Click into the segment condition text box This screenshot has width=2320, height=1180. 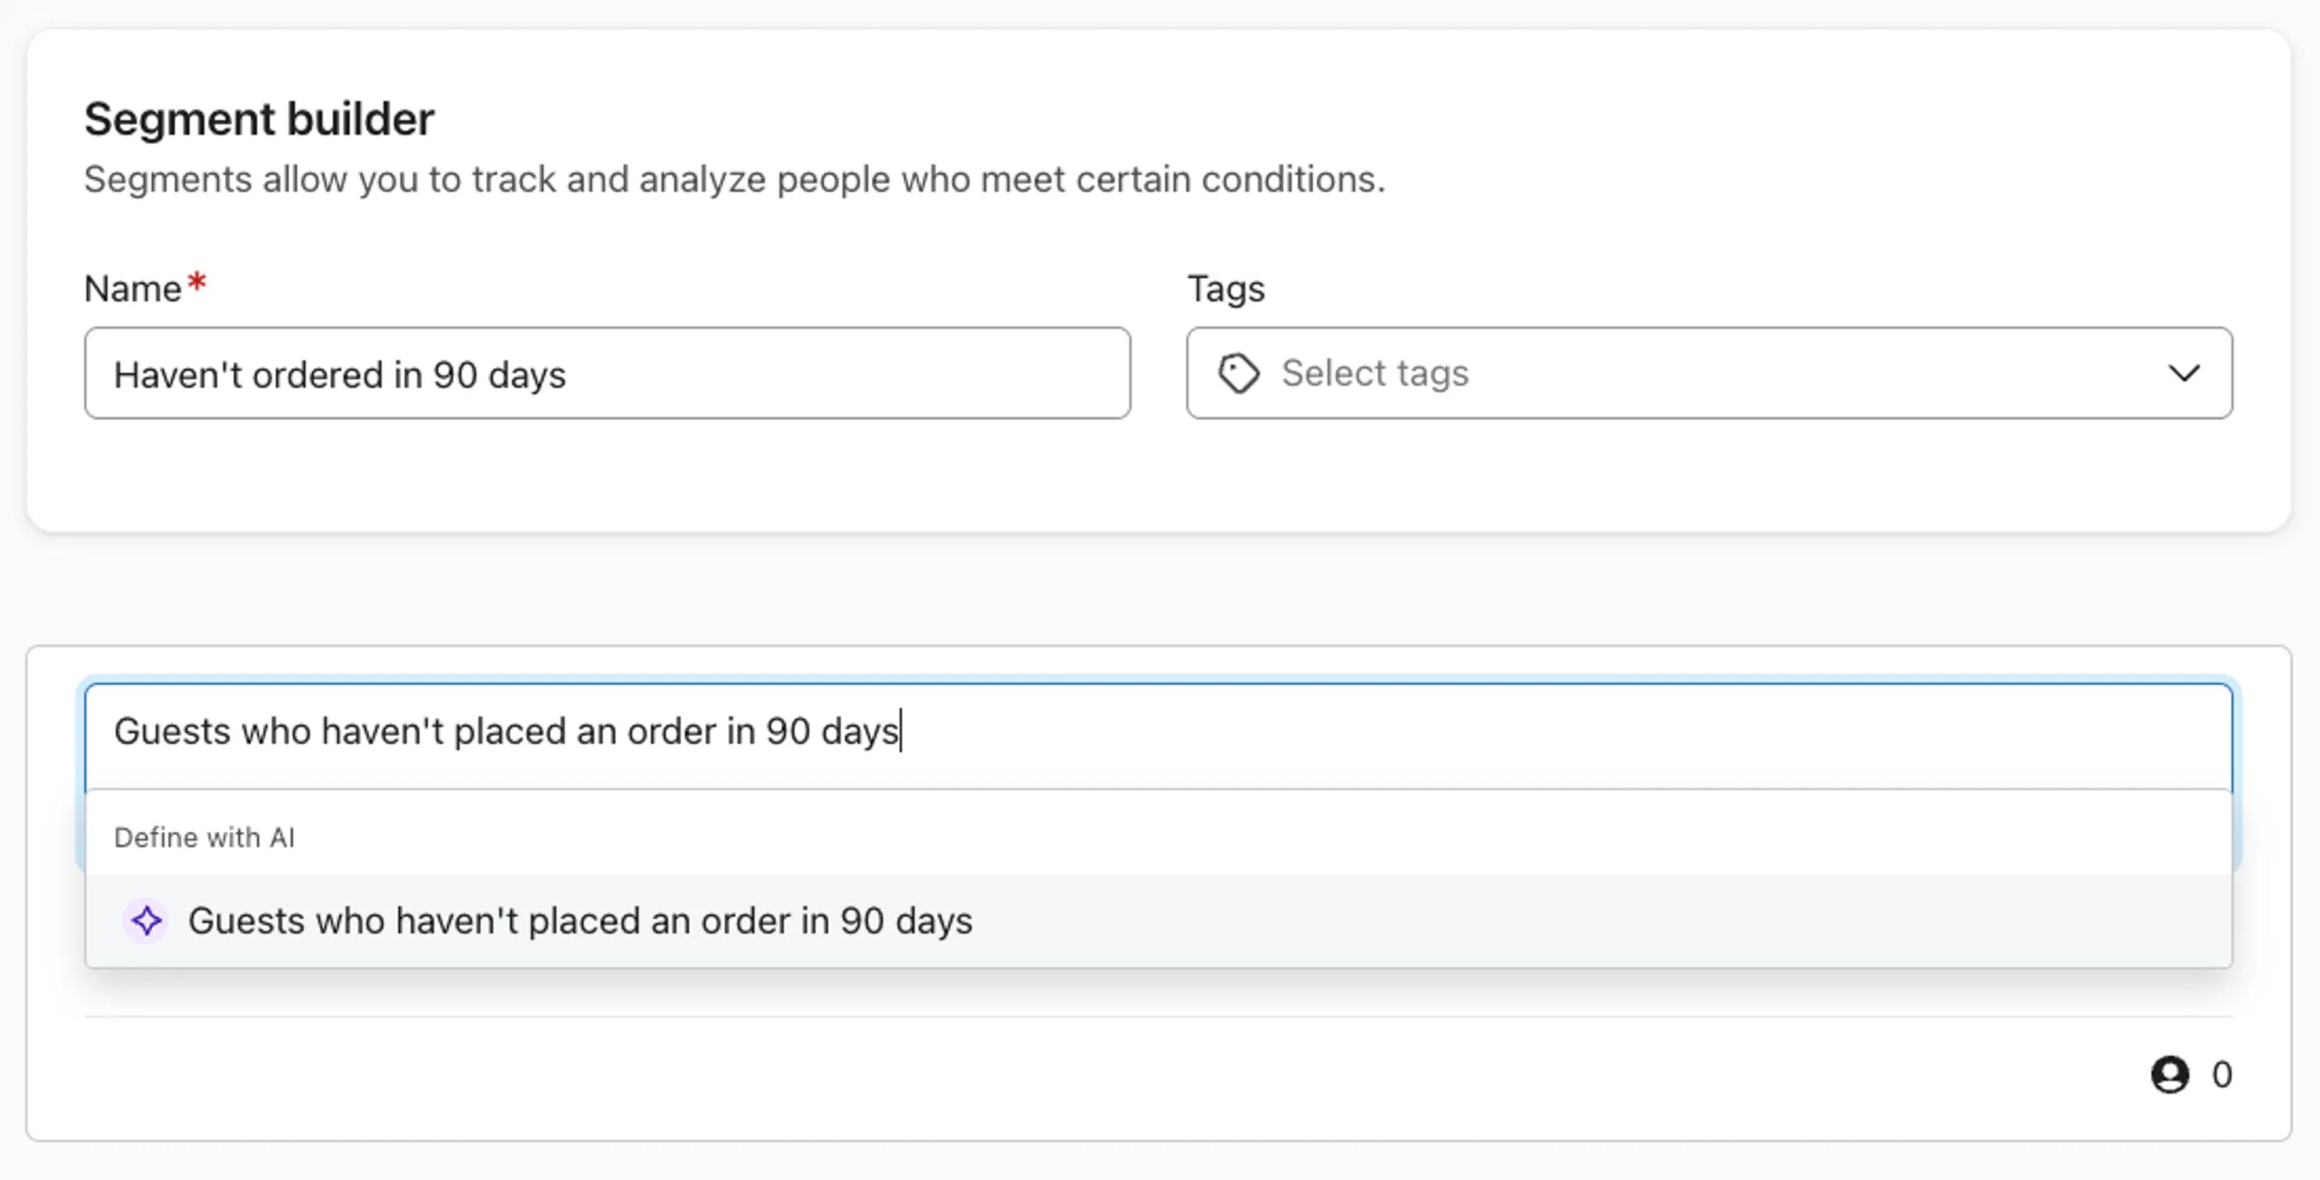pyautogui.click(x=1158, y=732)
